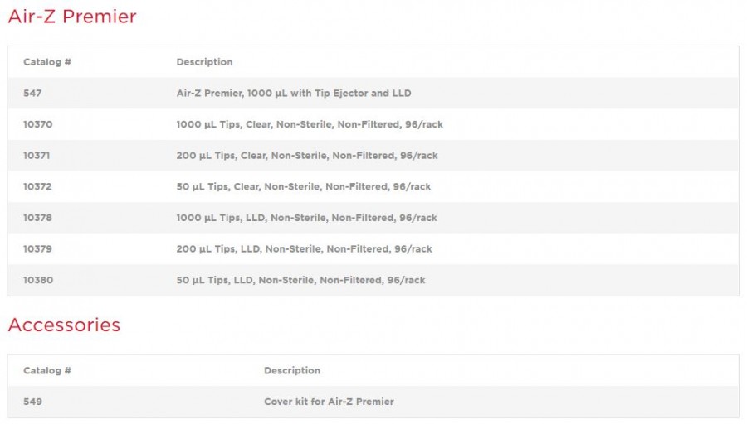Click Catalog # header in Accessories table

point(46,370)
